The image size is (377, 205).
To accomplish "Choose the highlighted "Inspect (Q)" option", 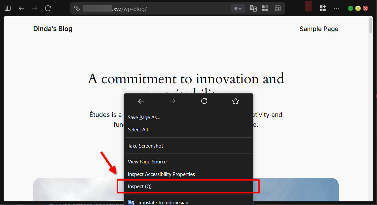I will 139,186.
